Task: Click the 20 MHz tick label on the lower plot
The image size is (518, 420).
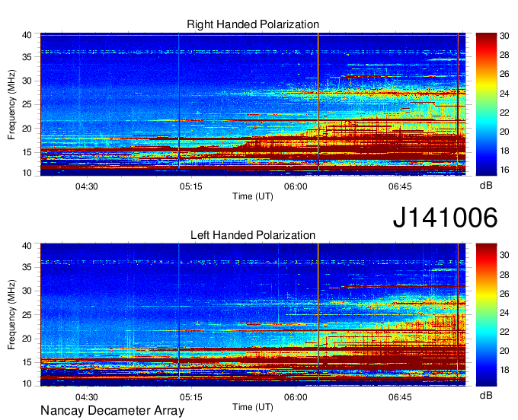Action: tap(27, 339)
